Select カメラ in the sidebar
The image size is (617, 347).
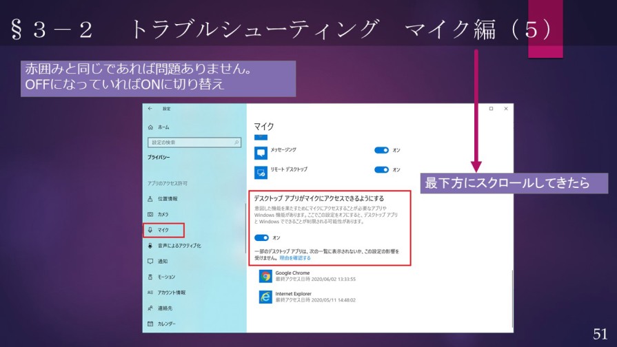tap(163, 214)
